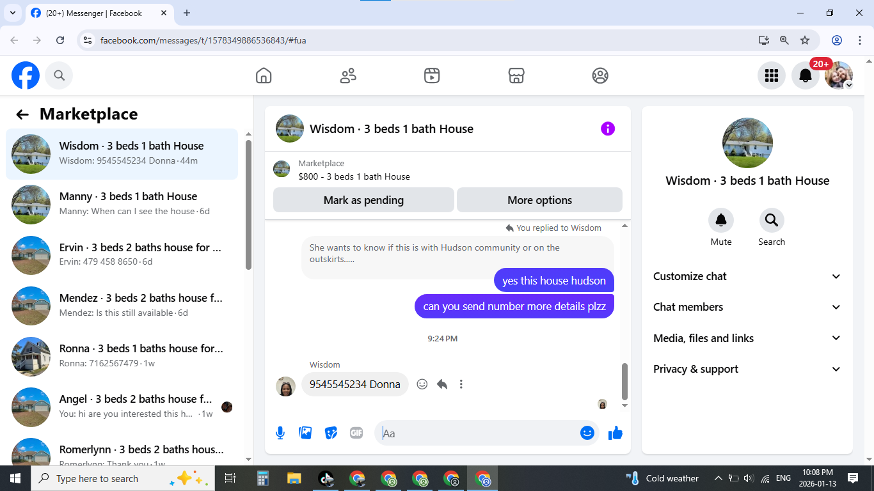Image resolution: width=874 pixels, height=491 pixels.
Task: Mute this conversation with the bell icon
Action: [x=721, y=220]
